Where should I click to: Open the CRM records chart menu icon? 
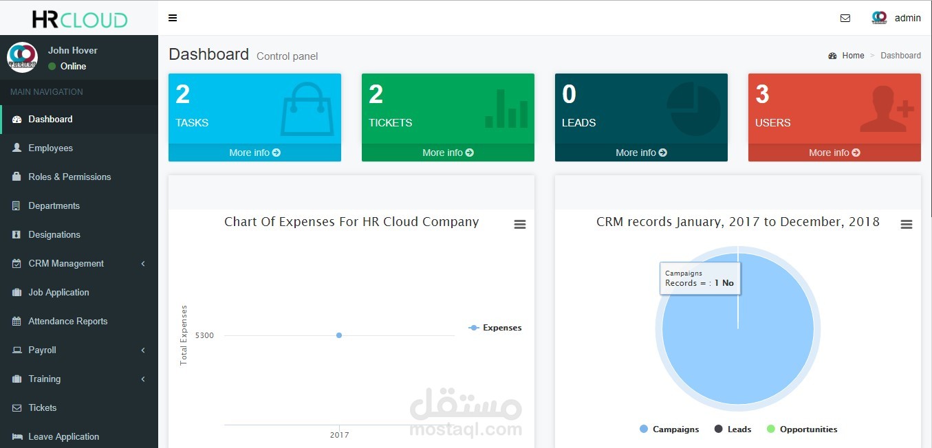(907, 225)
